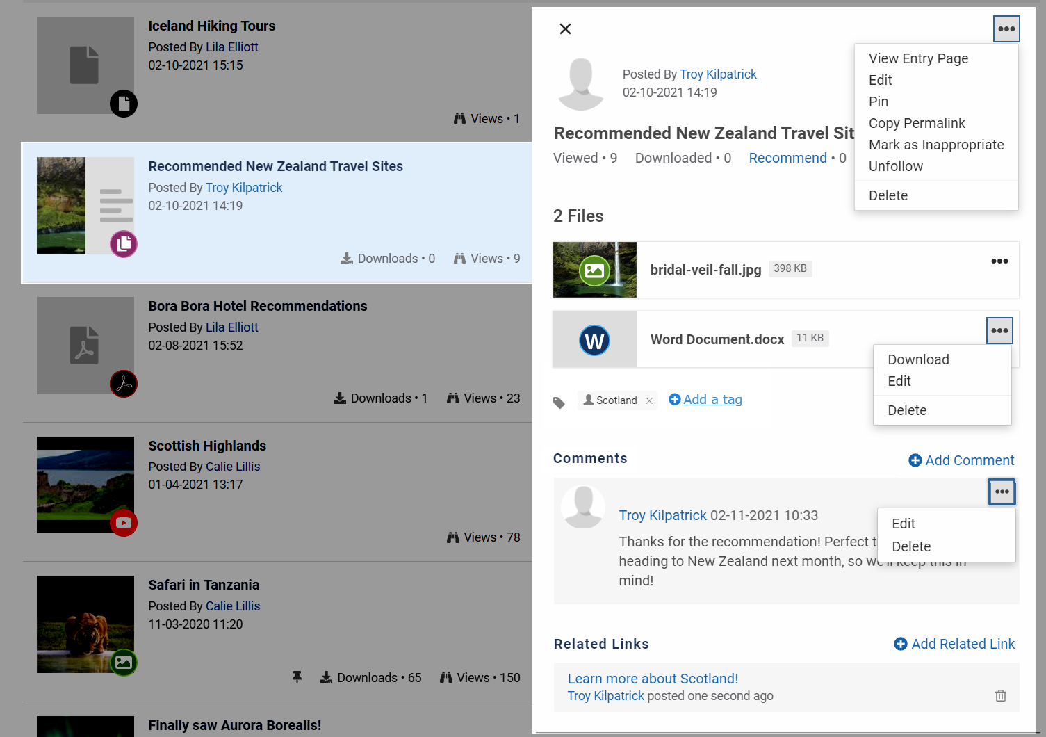The height and width of the screenshot is (737, 1046).
Task: Click the Iceland Hiking Tours document thumbnail
Action: coord(85,65)
